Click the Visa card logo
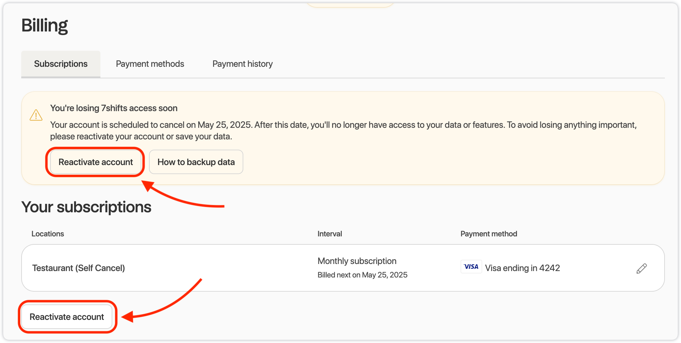Screen dimensions: 681x343 tap(471, 267)
